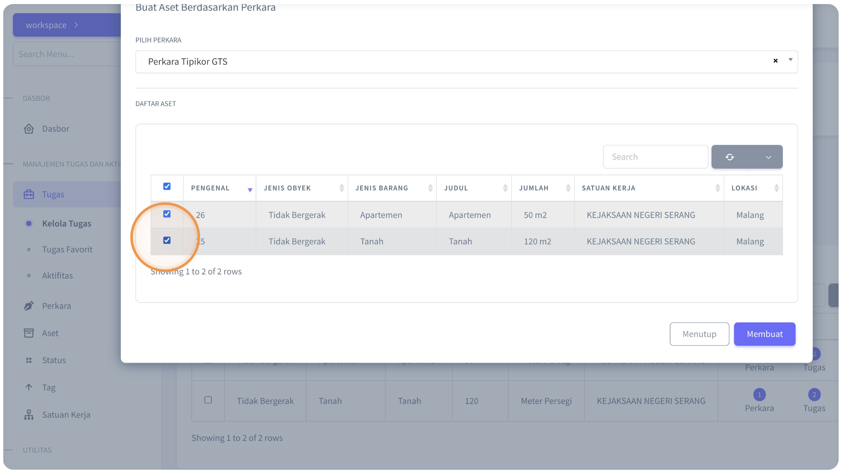Toggle the select-all checkbox in table header
The height and width of the screenshot is (473, 846).
[x=167, y=186]
